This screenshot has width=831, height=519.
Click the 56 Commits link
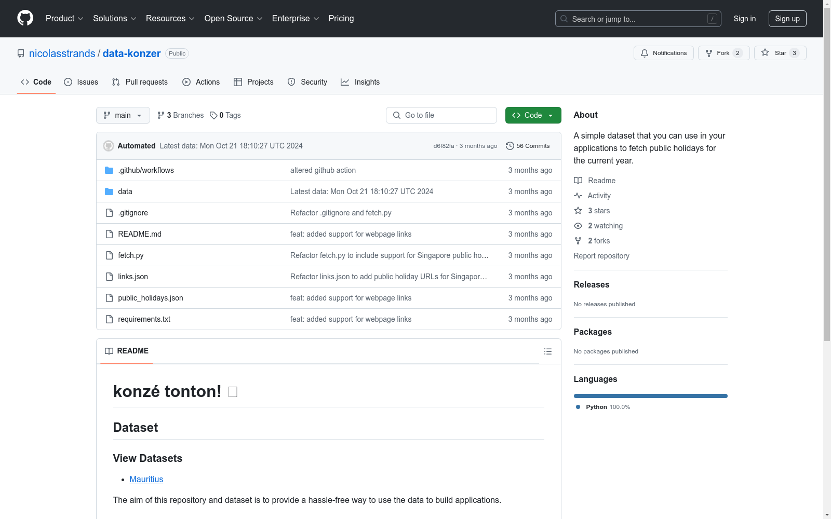click(x=528, y=146)
